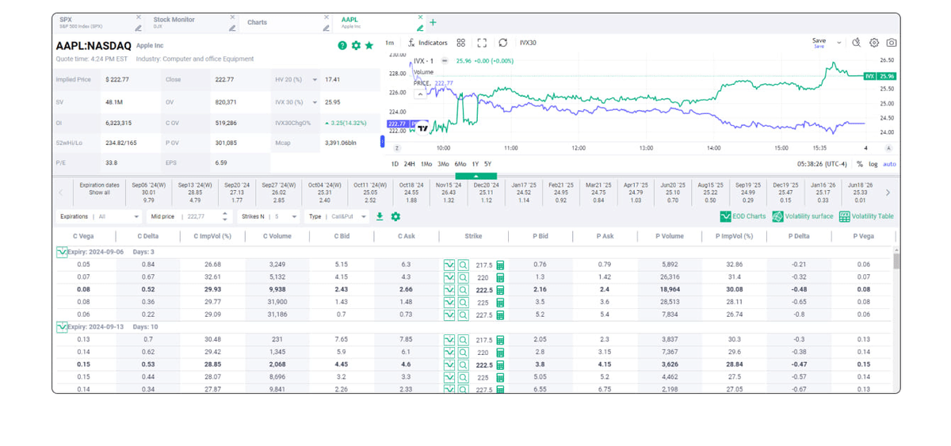Open the Save layout dropdown arrow
This screenshot has height=446, width=951.
point(839,43)
